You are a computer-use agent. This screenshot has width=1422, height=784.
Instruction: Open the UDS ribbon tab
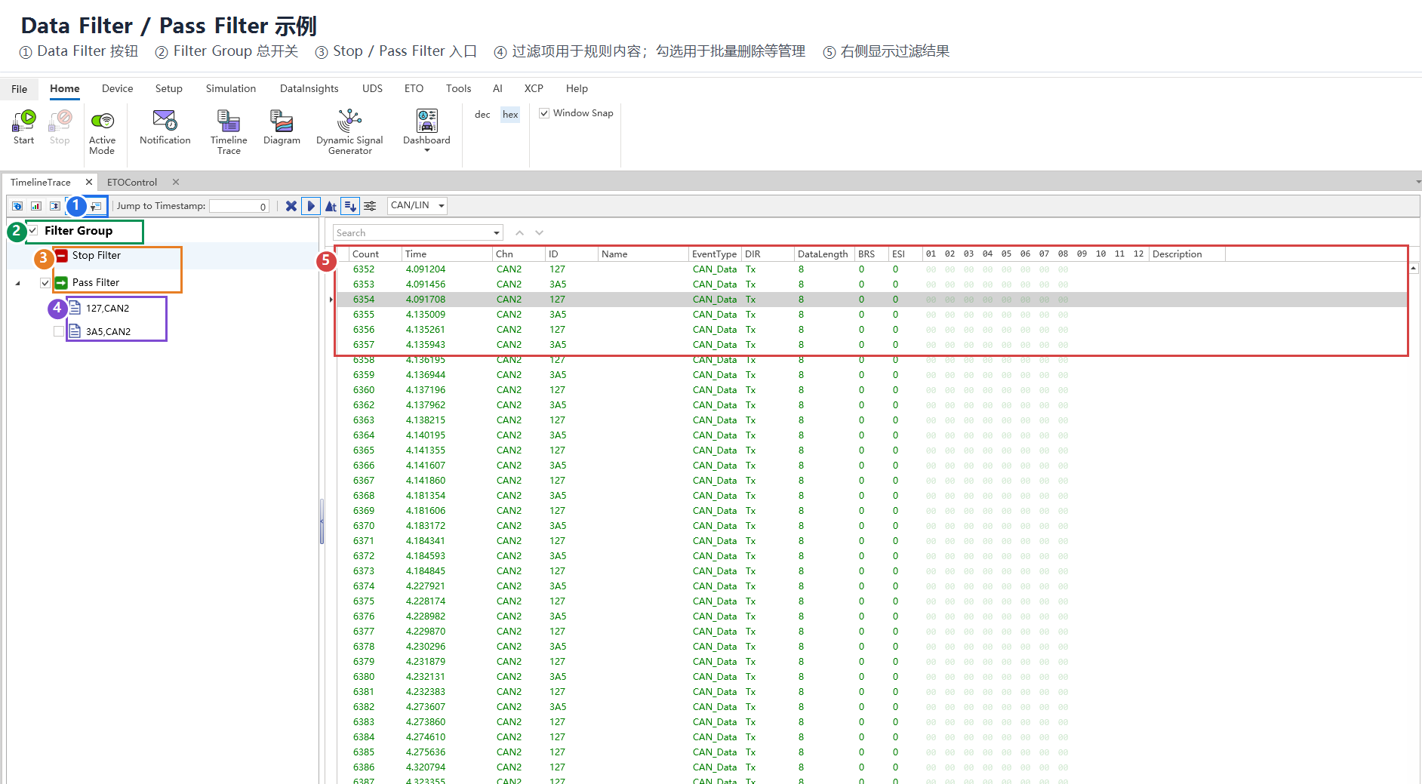[x=372, y=88]
